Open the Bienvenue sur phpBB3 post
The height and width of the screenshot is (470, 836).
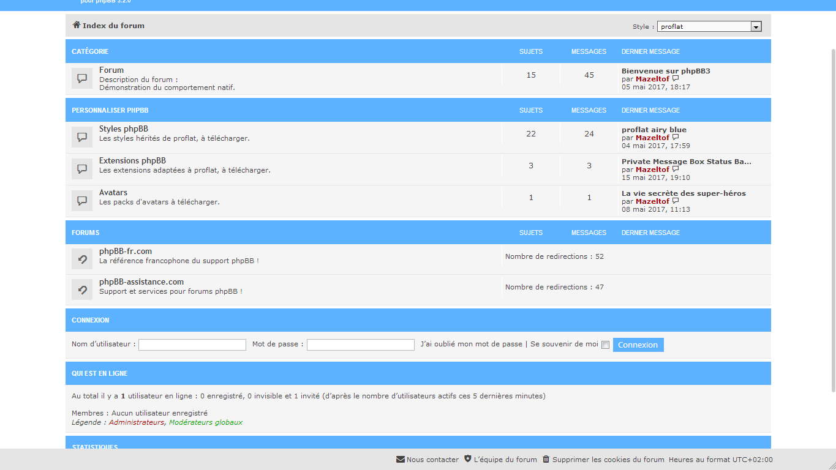pos(666,71)
